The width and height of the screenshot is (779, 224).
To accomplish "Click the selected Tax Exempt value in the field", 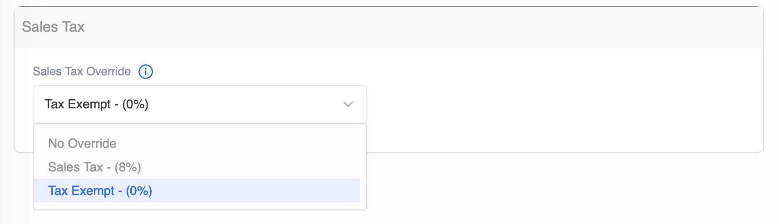I will (x=96, y=104).
